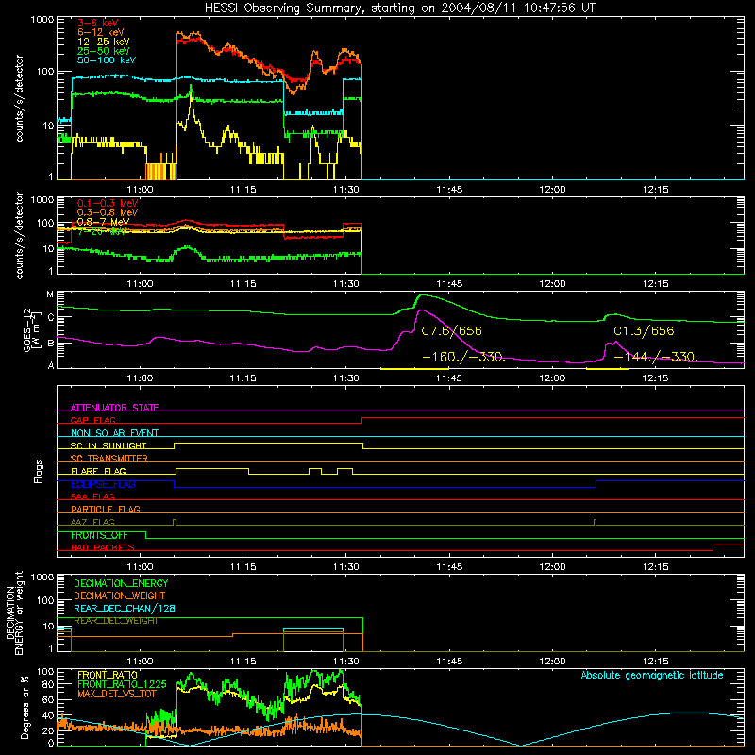Select the SC_TRANSMITTER flag label
Viewport: 755px width, 755px height.
click(x=109, y=458)
